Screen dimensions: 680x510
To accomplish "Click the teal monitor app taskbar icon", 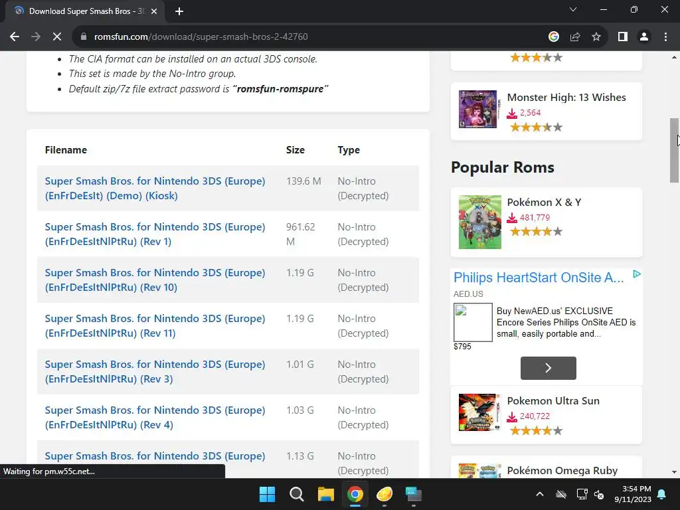I will [x=413, y=494].
